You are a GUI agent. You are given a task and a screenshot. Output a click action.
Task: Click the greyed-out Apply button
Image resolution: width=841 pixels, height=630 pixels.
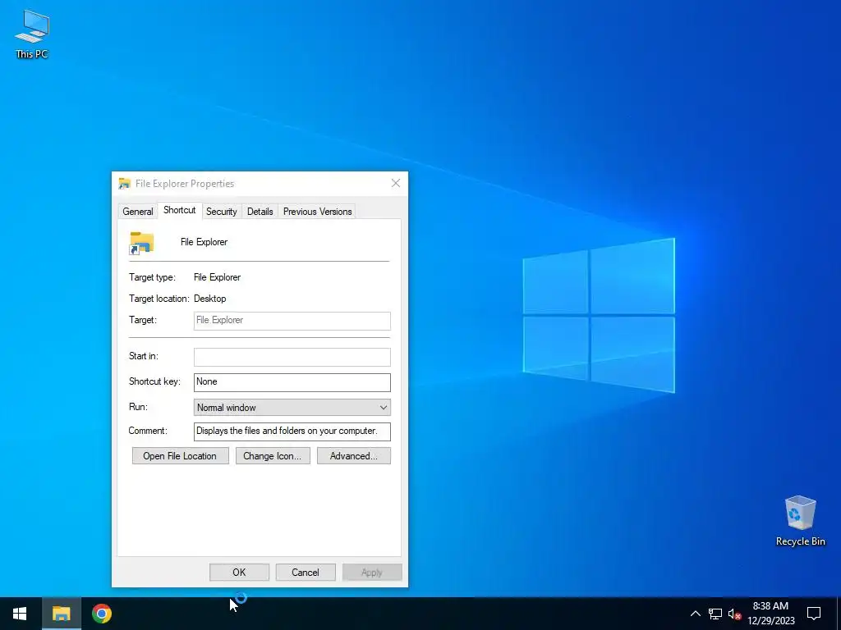click(372, 572)
